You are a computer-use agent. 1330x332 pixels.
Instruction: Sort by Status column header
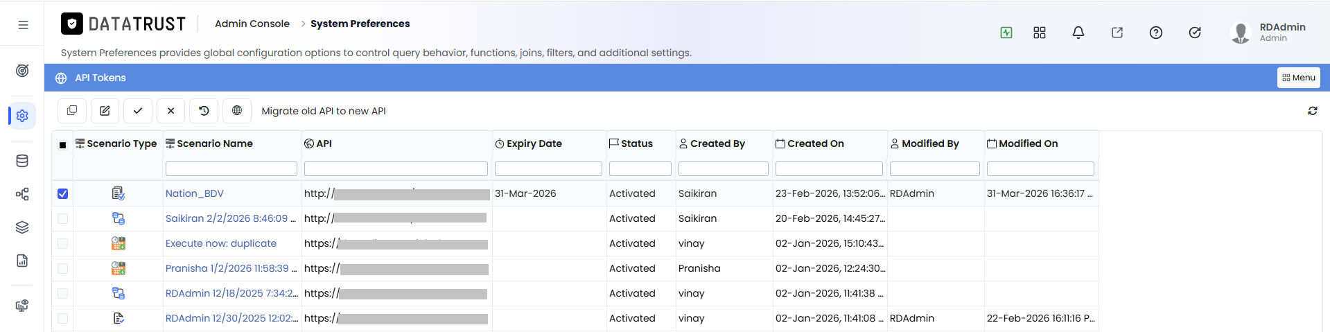631,143
